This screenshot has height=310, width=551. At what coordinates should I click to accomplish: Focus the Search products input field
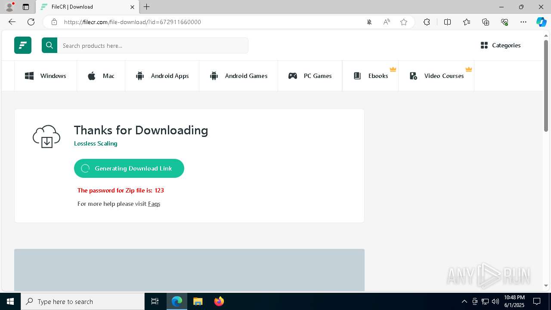(153, 46)
